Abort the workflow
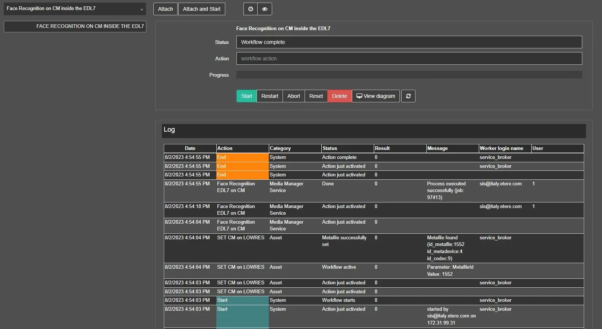The height and width of the screenshot is (329, 602). pyautogui.click(x=293, y=96)
